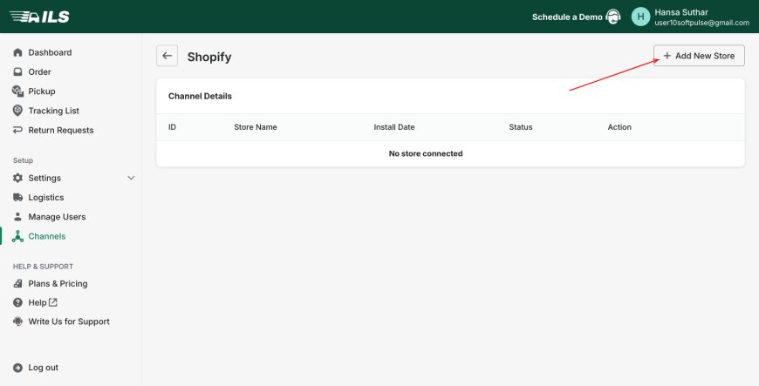The image size is (759, 386).
Task: Click the Shopify page title
Action: click(209, 57)
